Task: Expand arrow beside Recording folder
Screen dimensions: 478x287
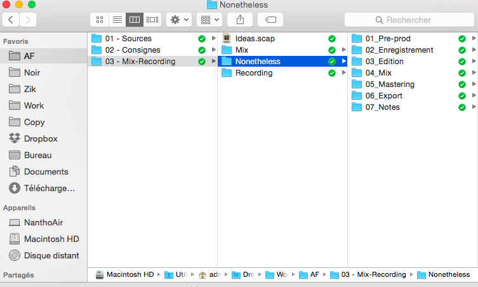Action: pos(344,72)
